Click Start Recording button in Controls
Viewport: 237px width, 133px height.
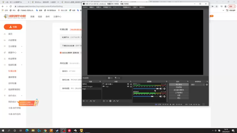tap(179, 87)
